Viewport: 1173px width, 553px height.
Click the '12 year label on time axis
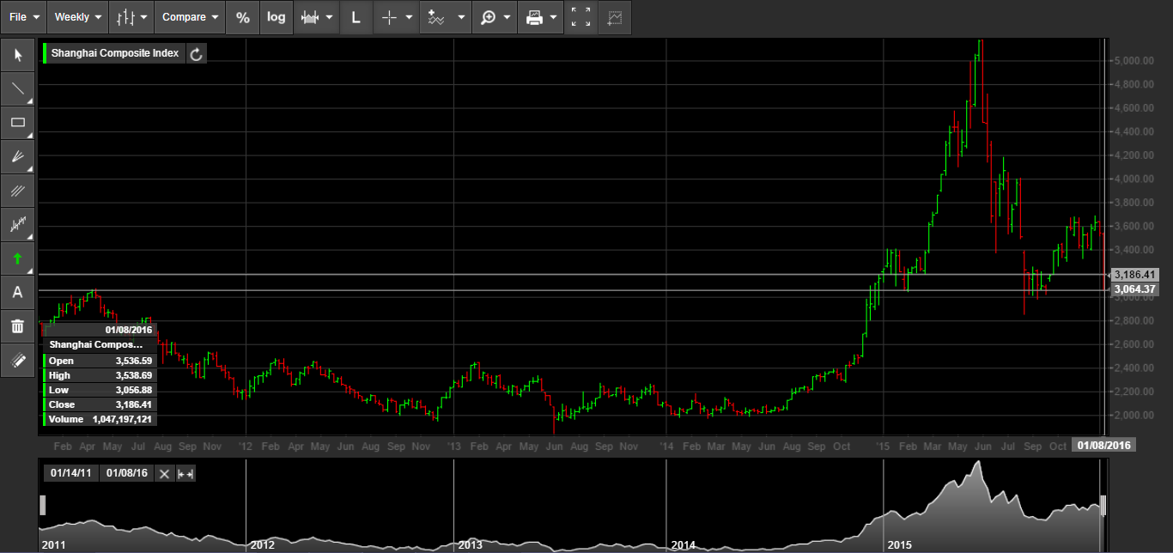pyautogui.click(x=246, y=447)
